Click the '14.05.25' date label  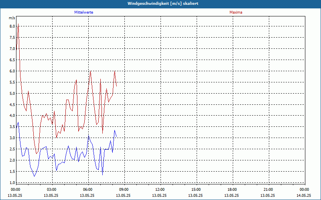[304, 196]
